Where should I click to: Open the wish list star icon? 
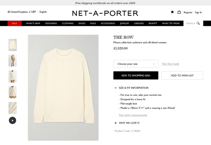pos(172,12)
